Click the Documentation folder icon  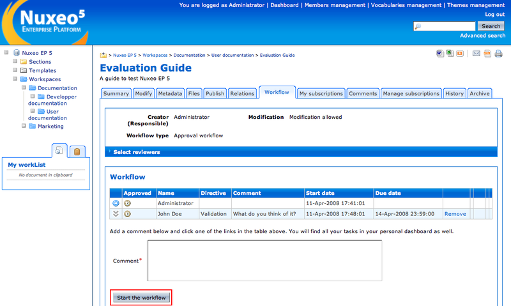coord(33,88)
